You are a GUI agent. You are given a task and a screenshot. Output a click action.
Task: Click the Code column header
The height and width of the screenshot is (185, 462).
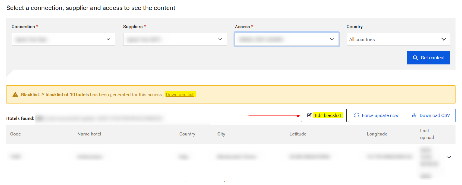tap(16, 134)
